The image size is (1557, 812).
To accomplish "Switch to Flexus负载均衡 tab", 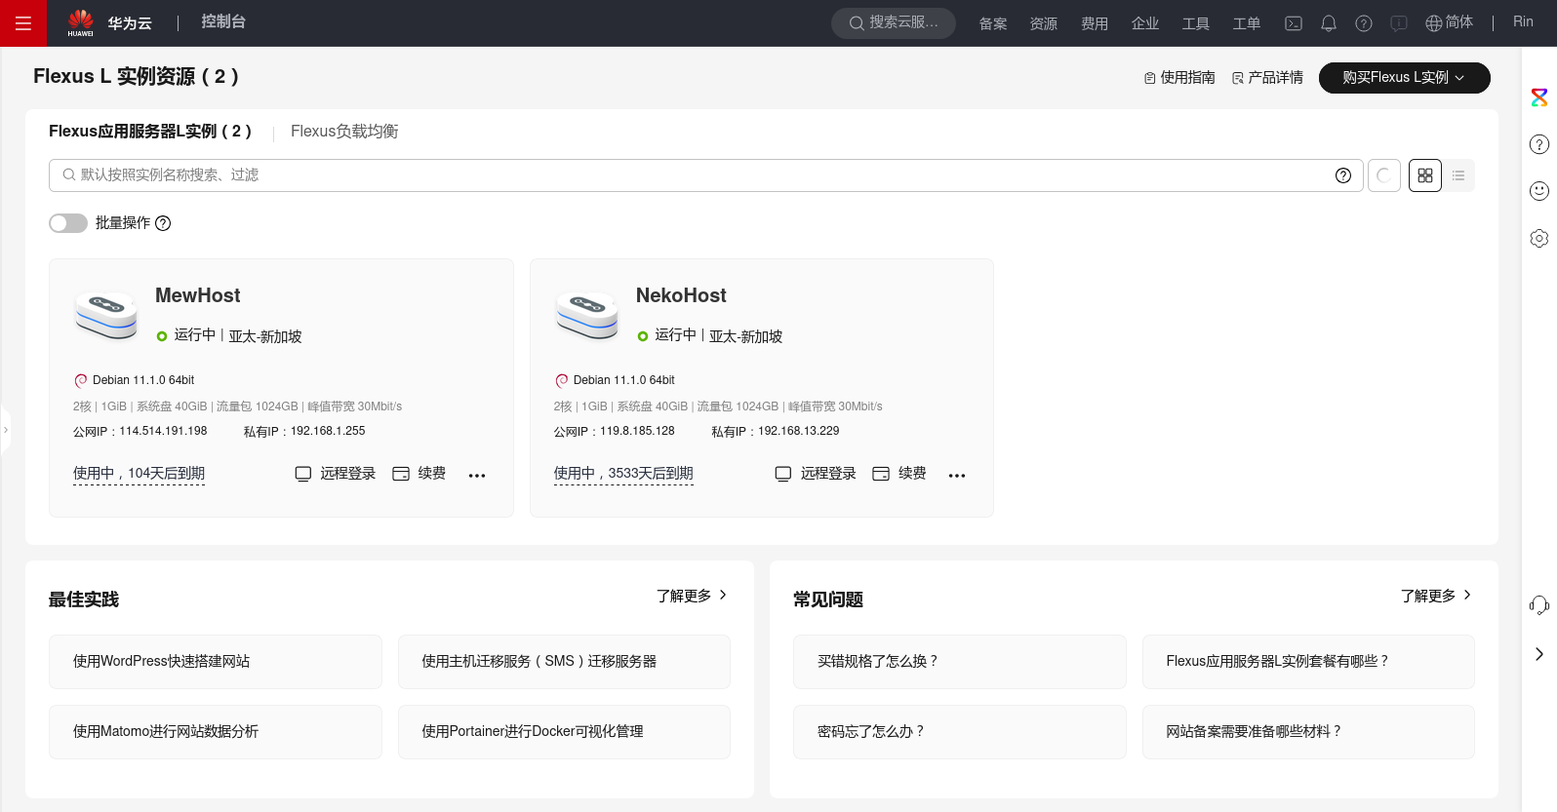I will [344, 132].
